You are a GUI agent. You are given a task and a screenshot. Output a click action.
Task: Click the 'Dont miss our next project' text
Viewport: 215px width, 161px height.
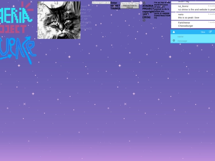click(x=86, y=11)
